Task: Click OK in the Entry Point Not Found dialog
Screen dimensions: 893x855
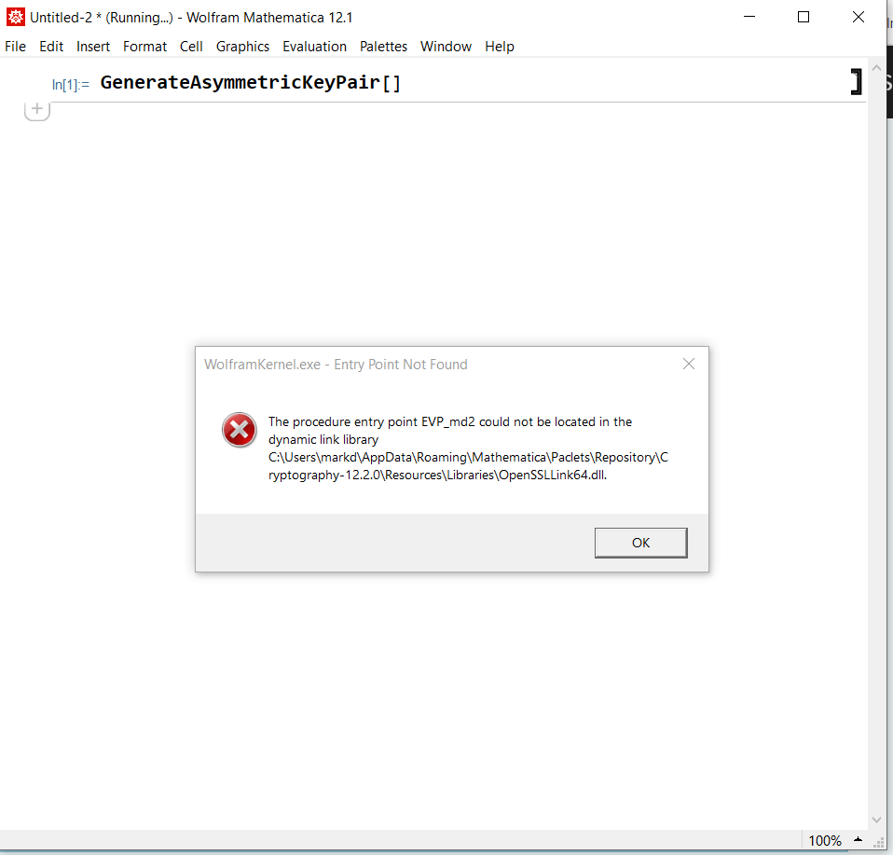Action: [x=640, y=543]
